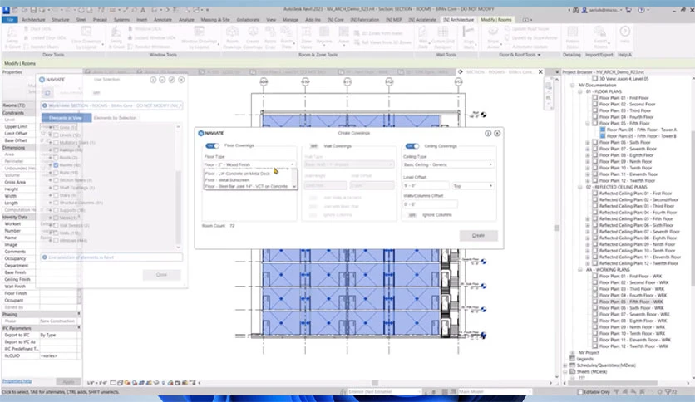Click the Live Selection list vertical scrollbar

tap(179, 207)
